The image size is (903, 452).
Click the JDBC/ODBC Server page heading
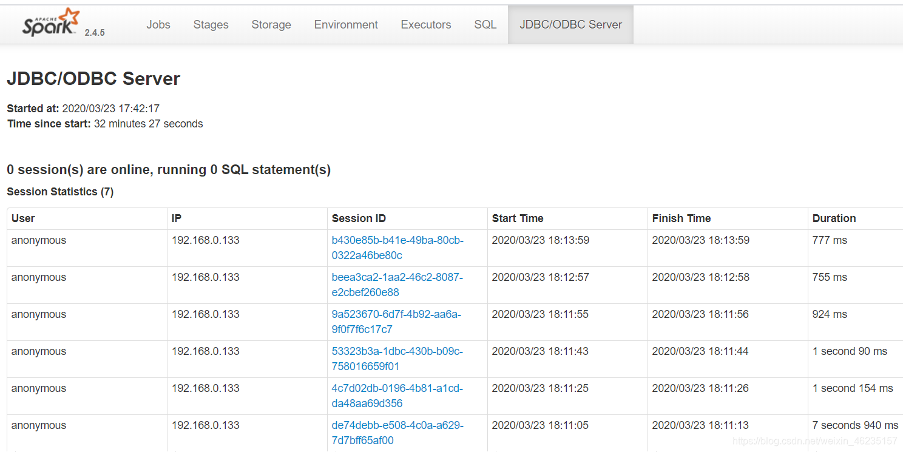click(x=93, y=79)
